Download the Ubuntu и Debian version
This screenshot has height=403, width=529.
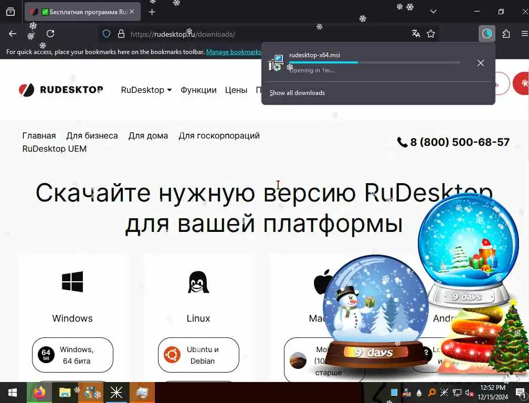pyautogui.click(x=198, y=355)
